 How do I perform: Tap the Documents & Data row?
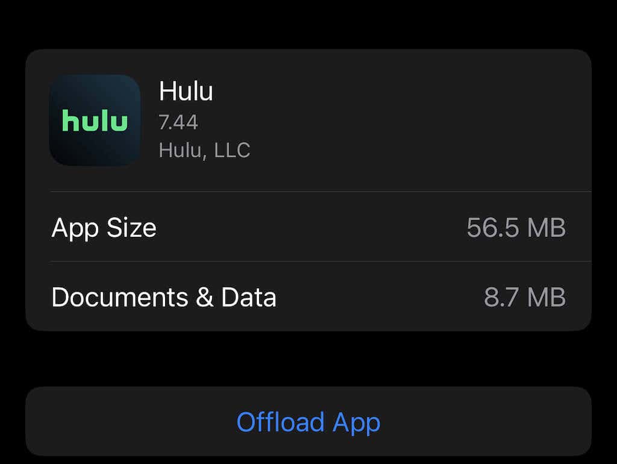coord(308,296)
